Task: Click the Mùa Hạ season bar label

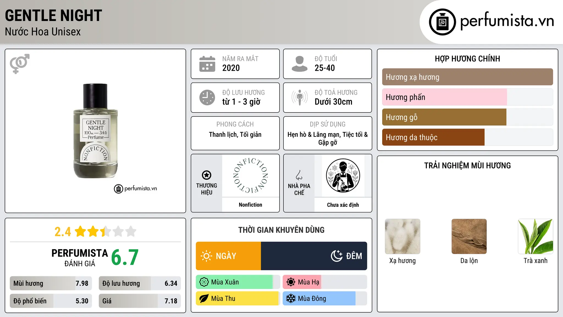Action: click(x=309, y=282)
